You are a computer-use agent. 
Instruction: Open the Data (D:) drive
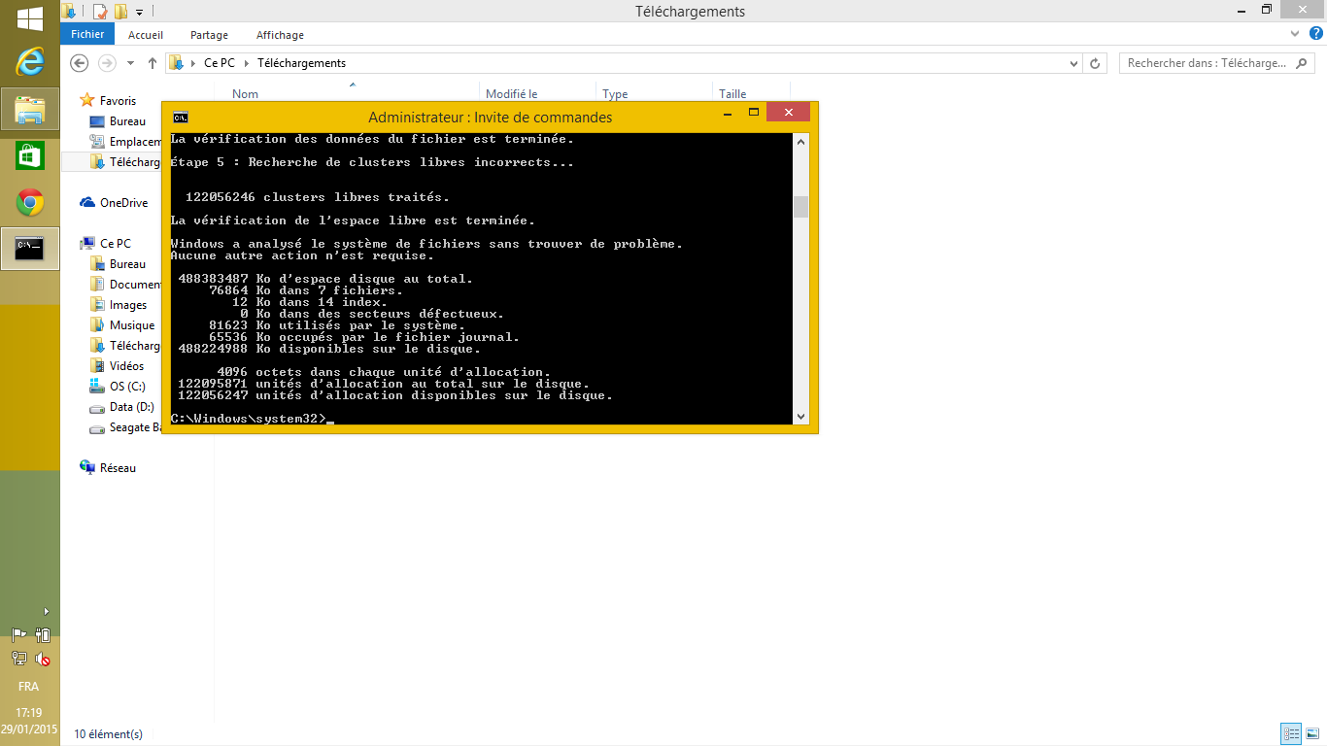[131, 407]
